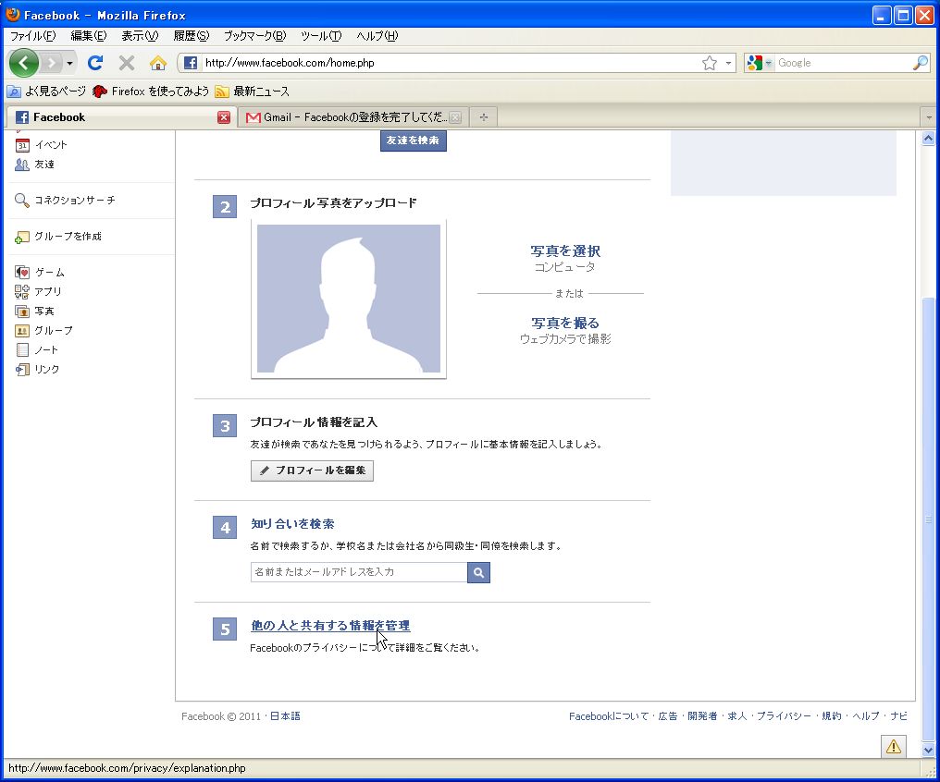The height and width of the screenshot is (782, 940).
Task: Open 開発者 footer link
Action: click(x=702, y=716)
